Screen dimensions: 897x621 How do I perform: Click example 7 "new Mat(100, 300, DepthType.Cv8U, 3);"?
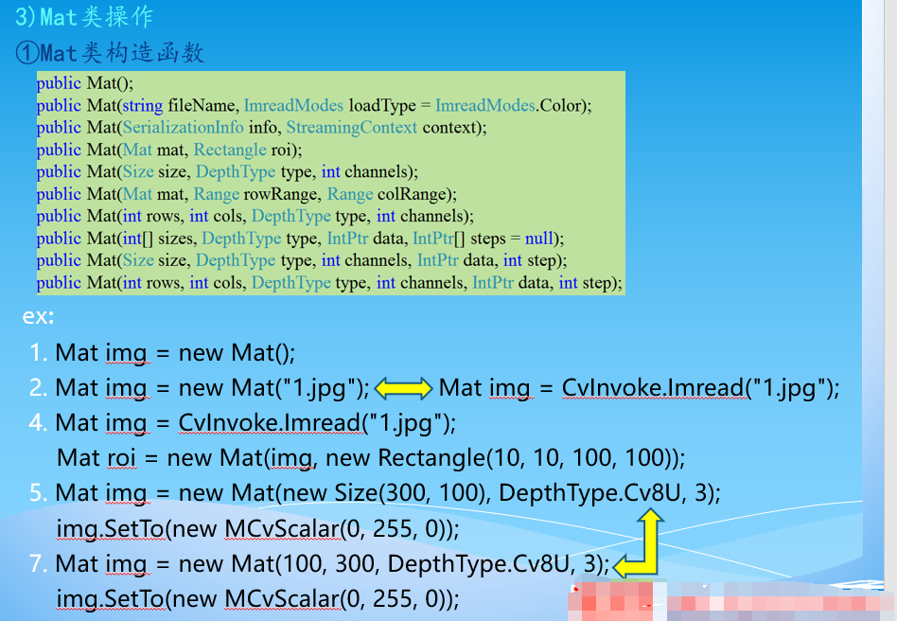pos(395,564)
